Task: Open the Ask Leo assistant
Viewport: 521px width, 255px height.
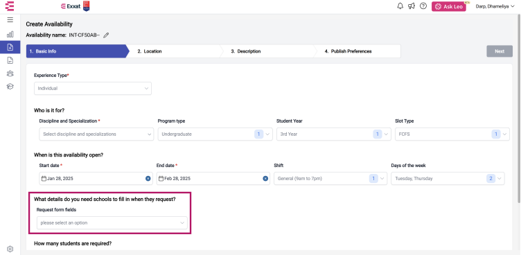Action: pyautogui.click(x=448, y=7)
